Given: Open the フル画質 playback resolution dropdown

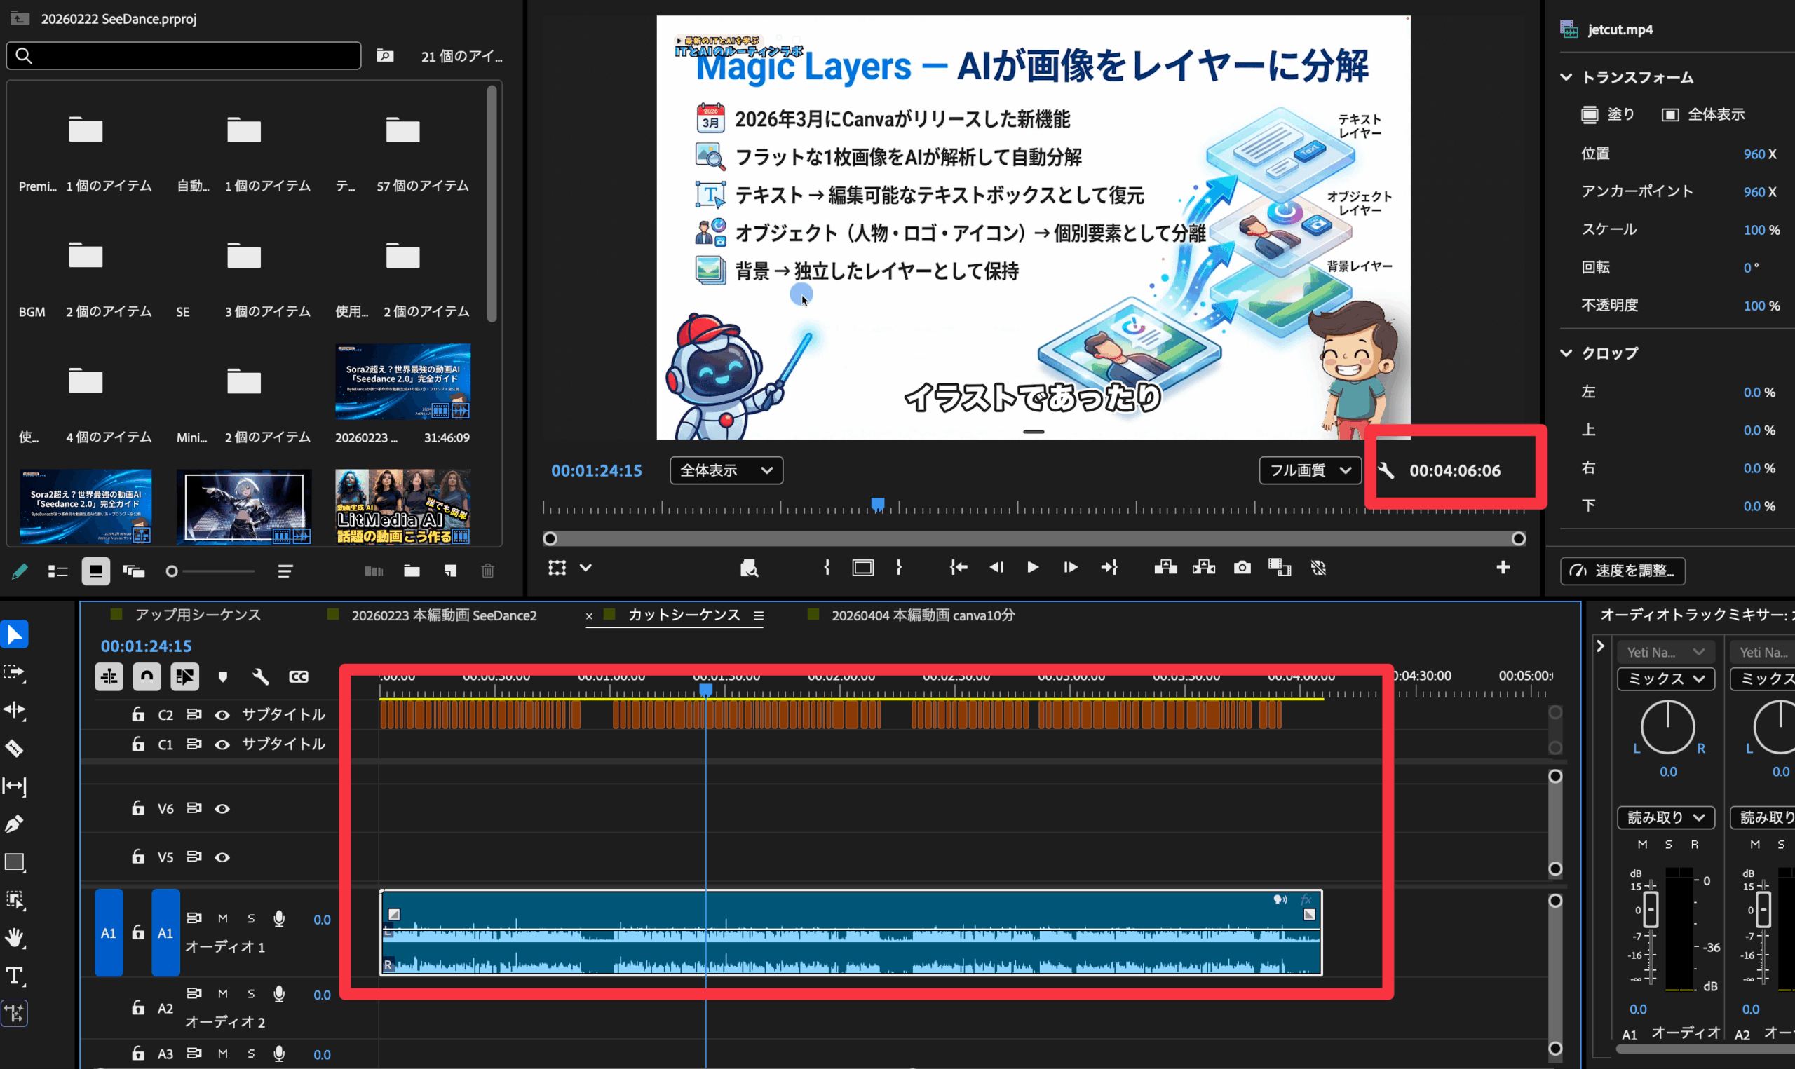Looking at the screenshot, I should pos(1310,471).
